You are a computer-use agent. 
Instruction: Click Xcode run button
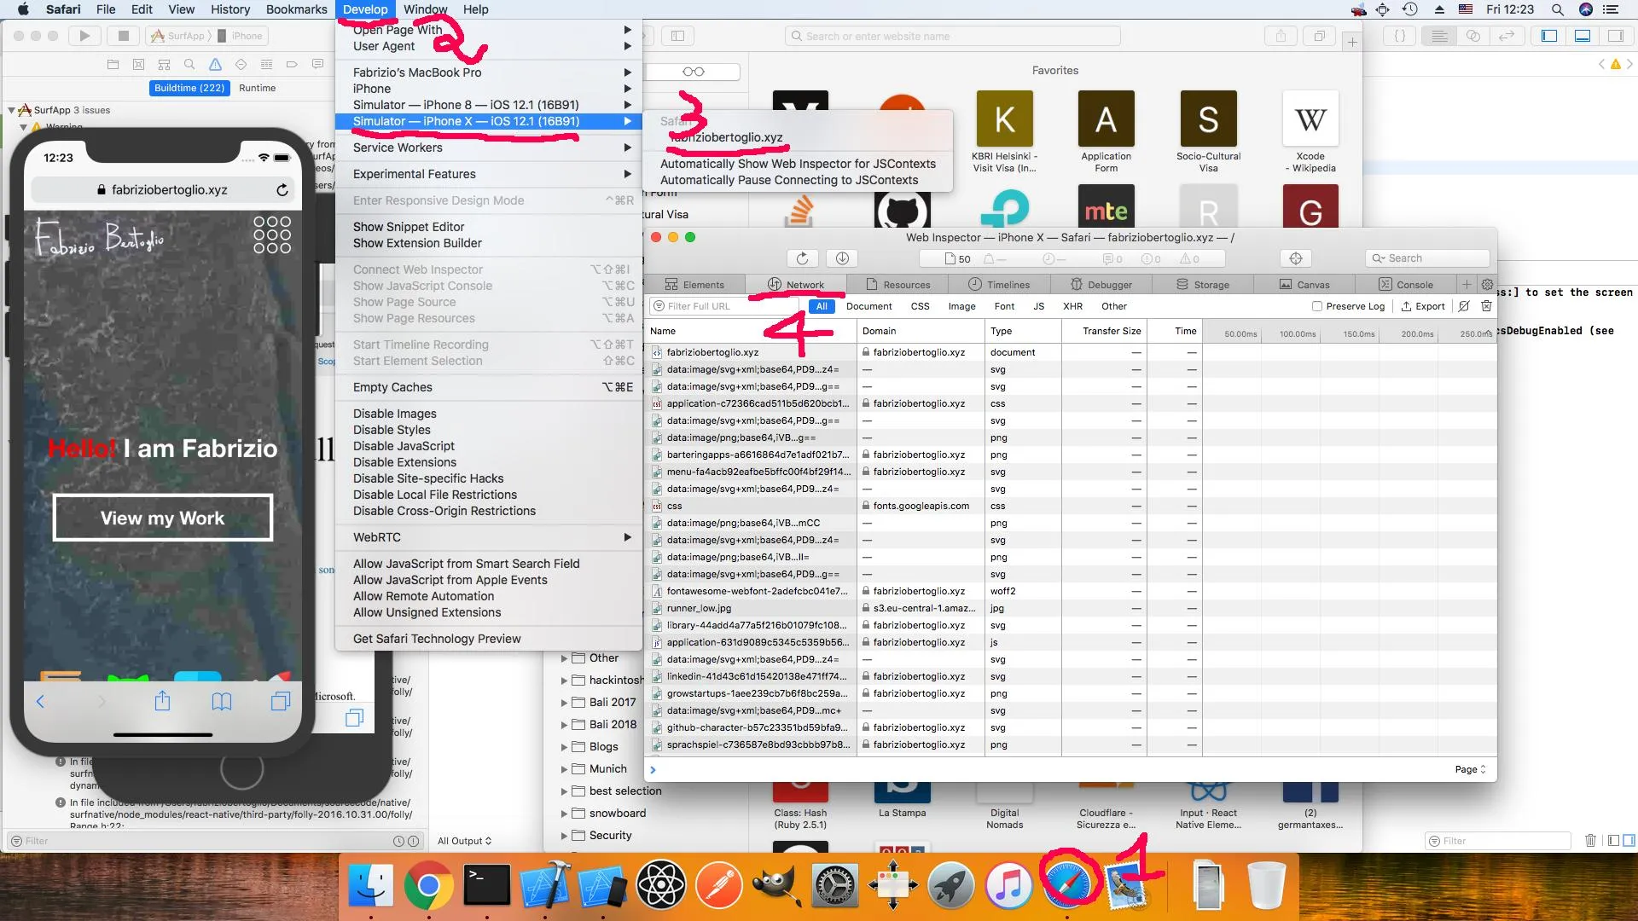(84, 36)
